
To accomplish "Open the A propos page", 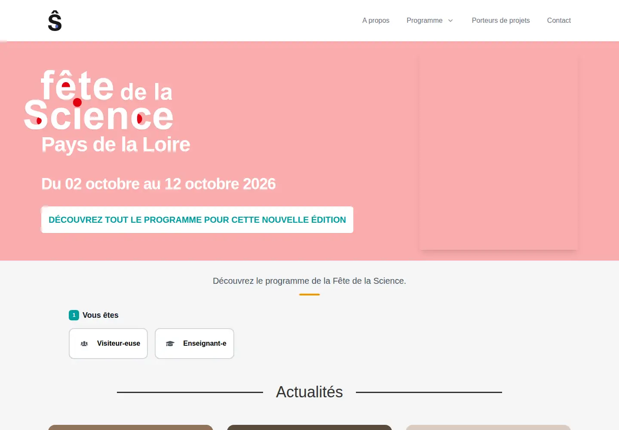I will pos(376,20).
